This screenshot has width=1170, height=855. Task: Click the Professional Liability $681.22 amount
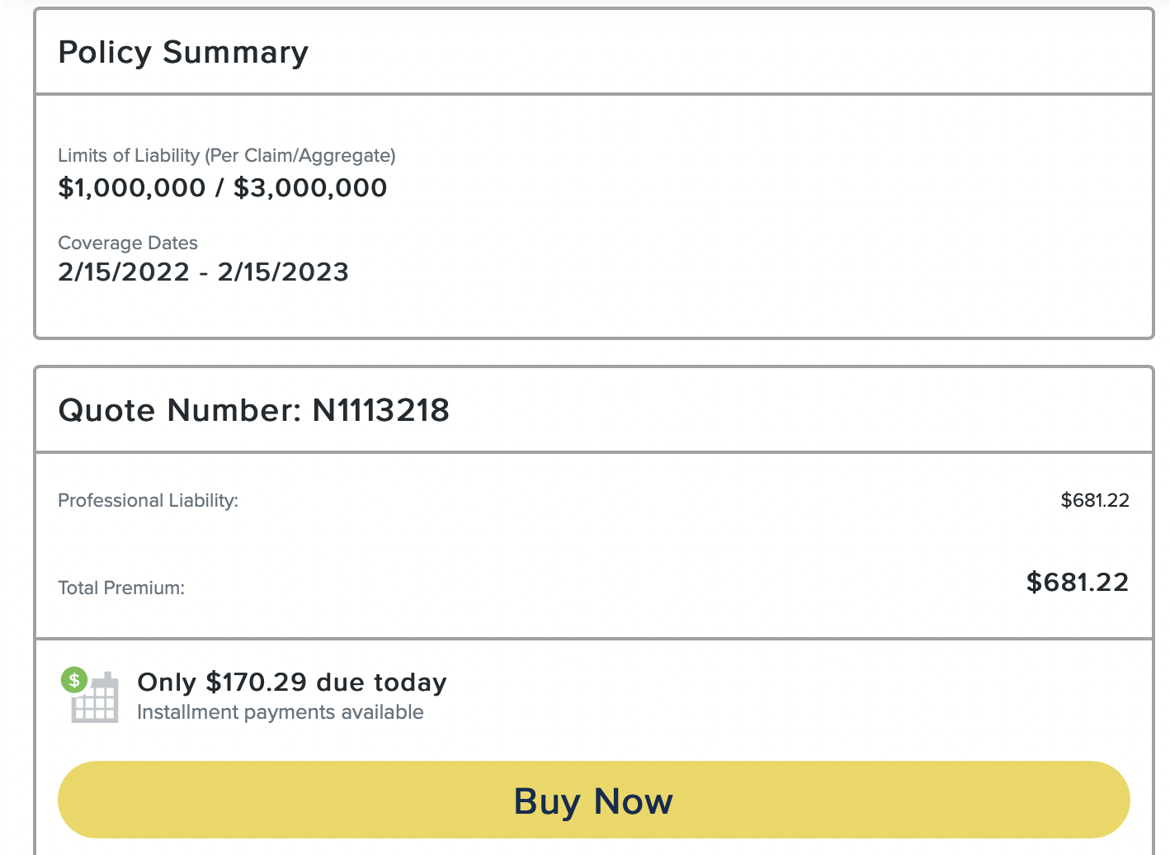1094,500
